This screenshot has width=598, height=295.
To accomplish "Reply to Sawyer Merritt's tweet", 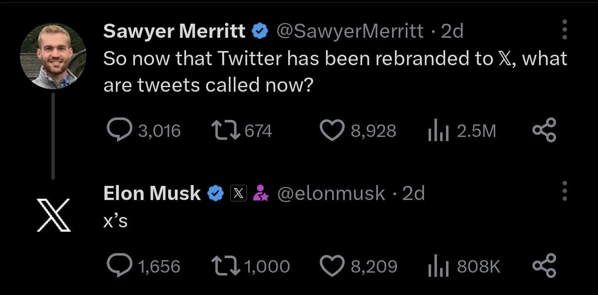I will tap(119, 131).
